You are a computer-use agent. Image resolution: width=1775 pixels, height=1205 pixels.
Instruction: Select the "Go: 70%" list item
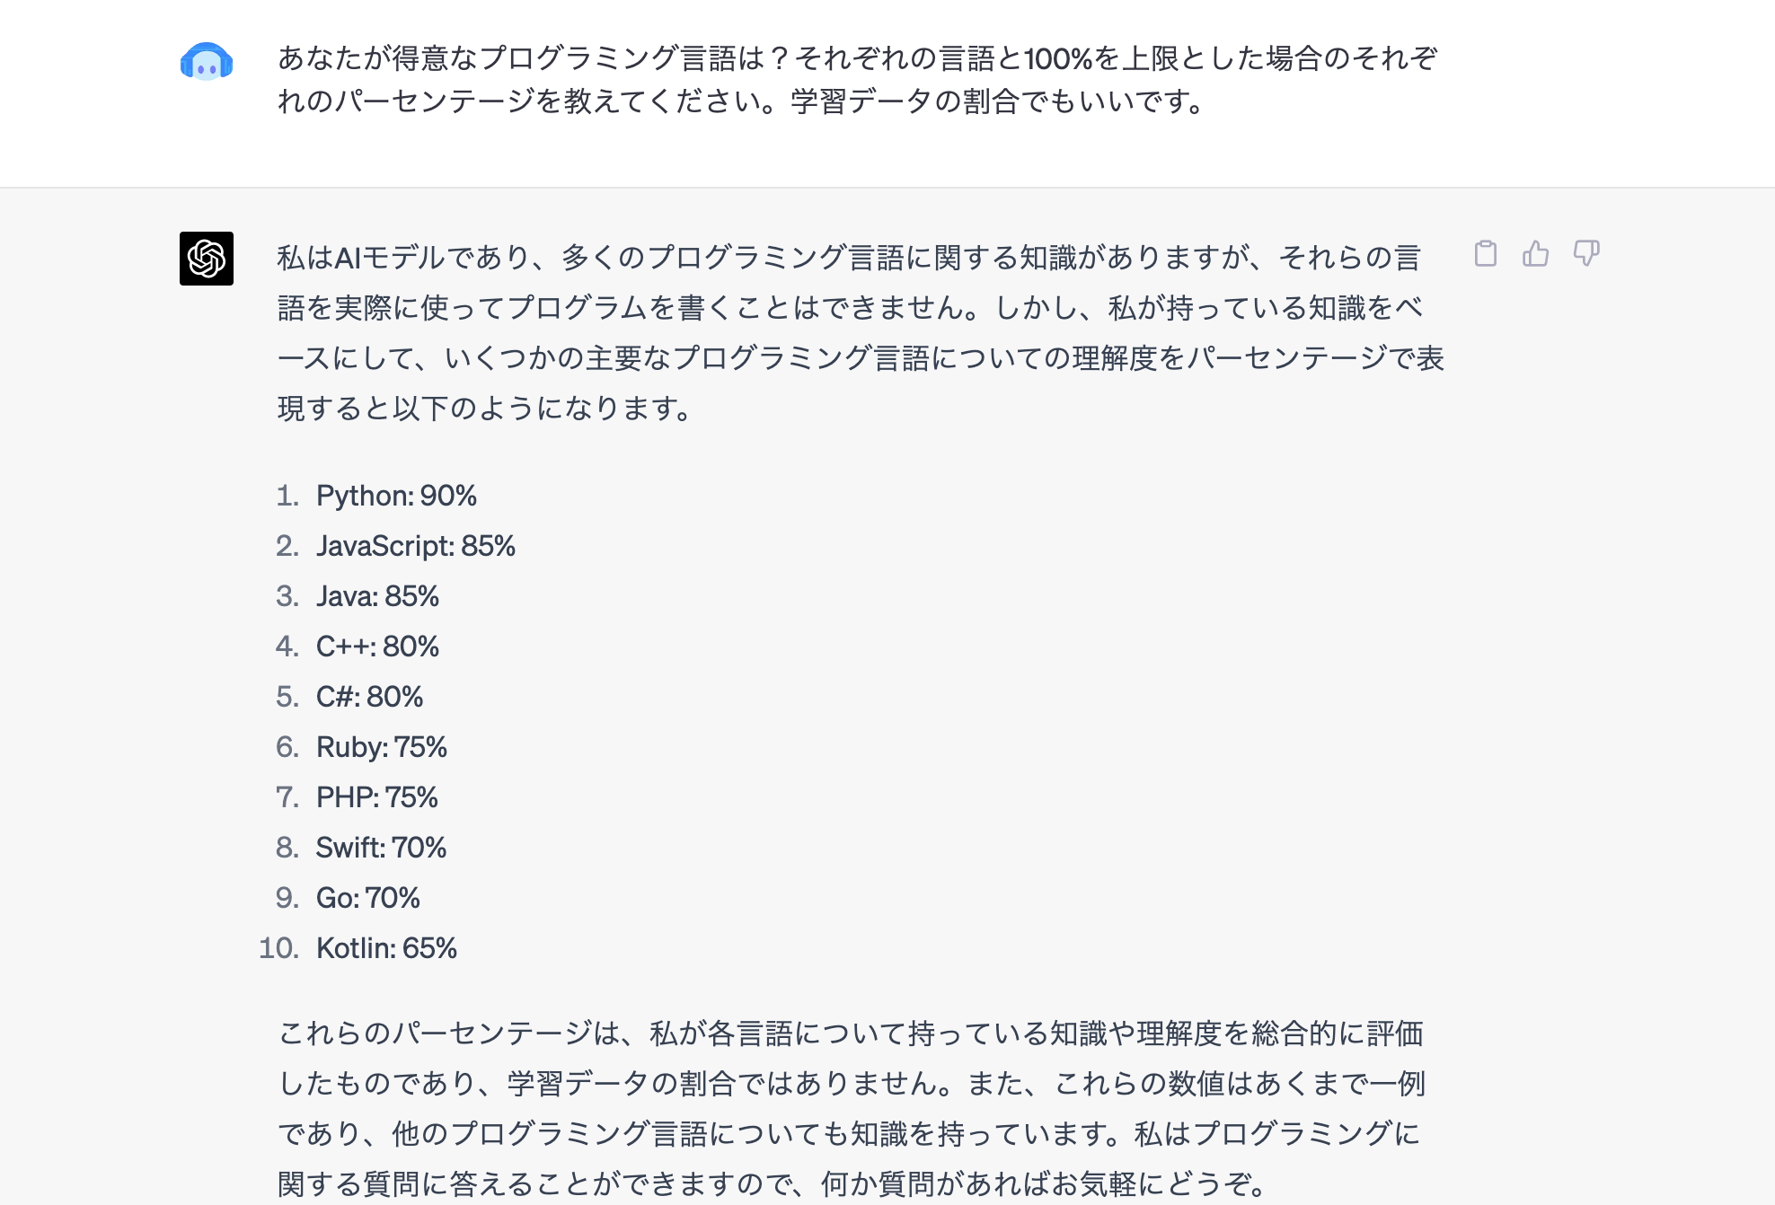tap(367, 898)
